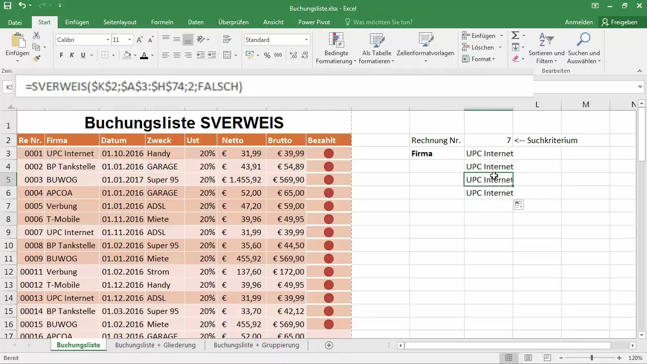Image resolution: width=647 pixels, height=364 pixels.
Task: Apply the fill color bucket
Action: click(127, 55)
